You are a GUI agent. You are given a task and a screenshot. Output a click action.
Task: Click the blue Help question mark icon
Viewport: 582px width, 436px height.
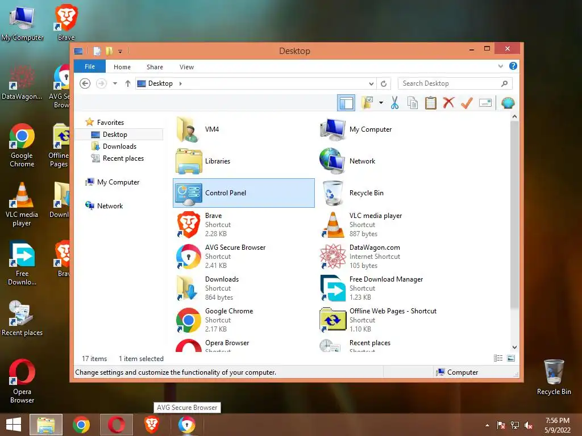(x=513, y=66)
